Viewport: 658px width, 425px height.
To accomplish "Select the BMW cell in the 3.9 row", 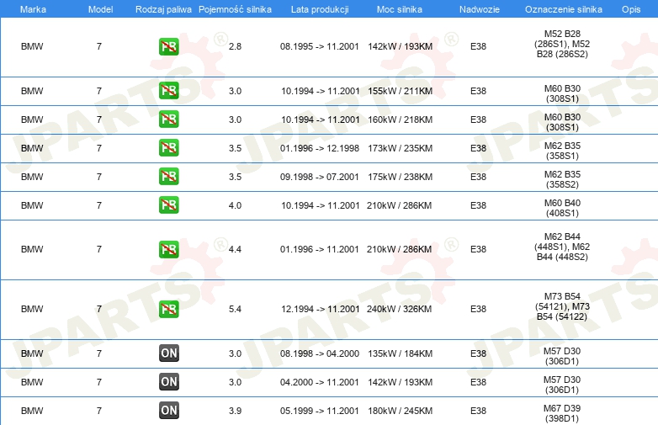I will tap(32, 411).
